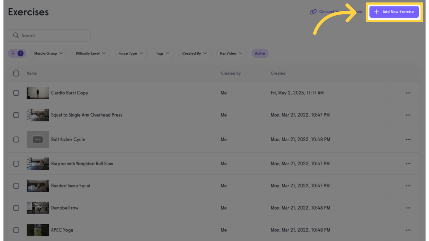Screen dimensions: 429x241
Task: Sort by the Created column header
Action: [x=278, y=73]
